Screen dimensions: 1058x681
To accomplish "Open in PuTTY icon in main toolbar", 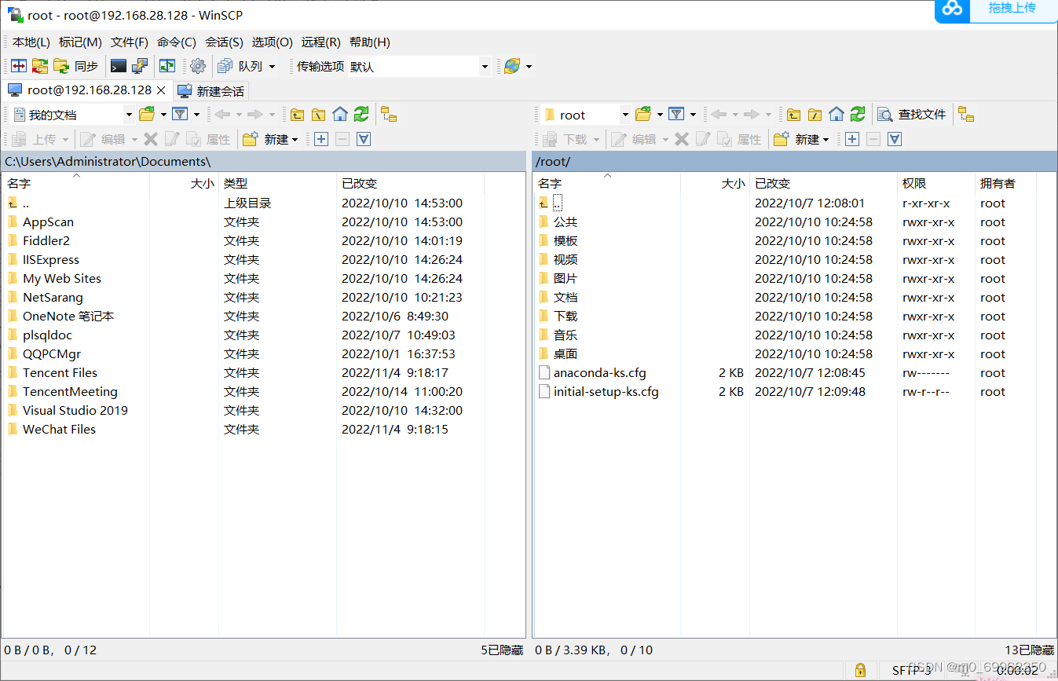I will (x=140, y=66).
